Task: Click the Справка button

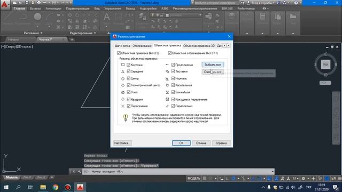Action: [x=221, y=143]
